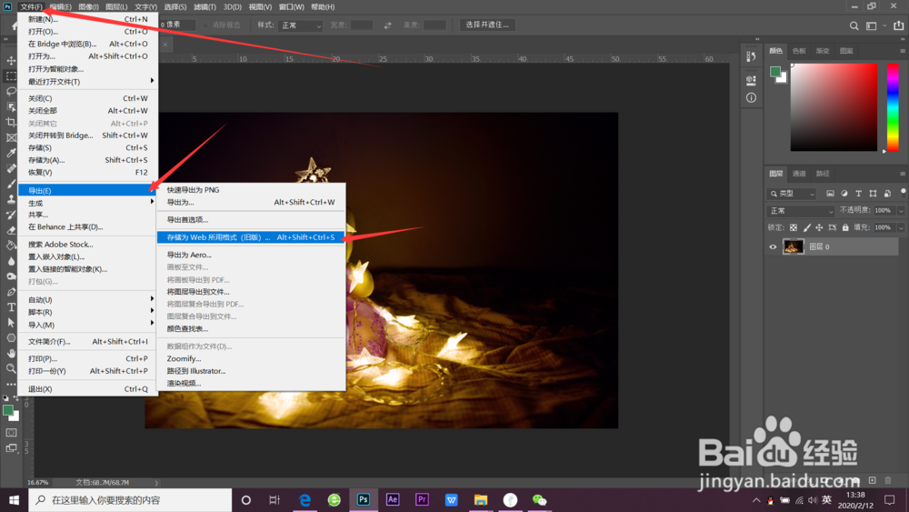Open the 文件(F) menu
The width and height of the screenshot is (909, 512).
31,7
